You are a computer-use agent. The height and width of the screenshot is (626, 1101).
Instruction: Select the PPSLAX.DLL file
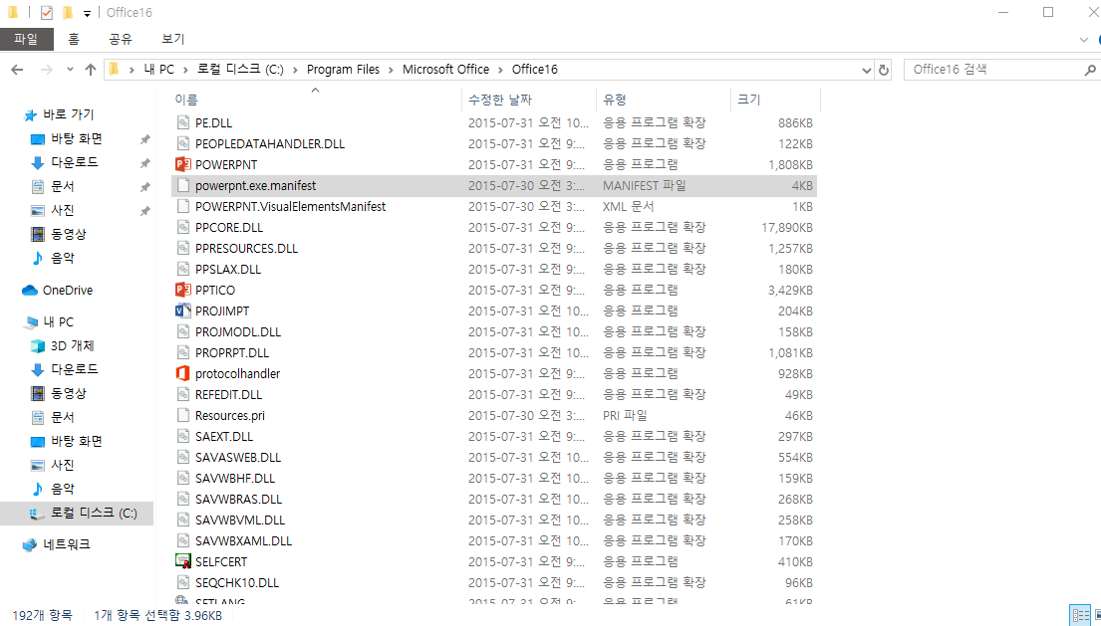[494, 269]
